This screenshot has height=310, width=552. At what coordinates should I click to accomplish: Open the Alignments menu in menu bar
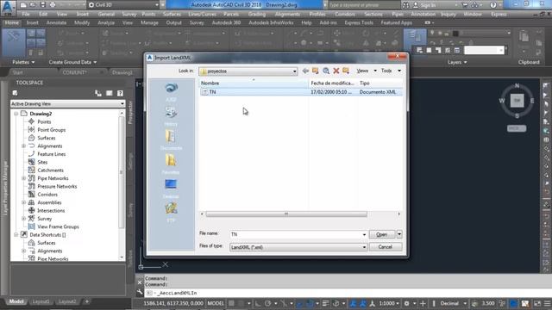(287, 15)
